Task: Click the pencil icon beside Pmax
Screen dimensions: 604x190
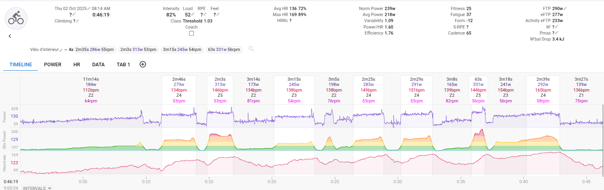Action: [557, 33]
